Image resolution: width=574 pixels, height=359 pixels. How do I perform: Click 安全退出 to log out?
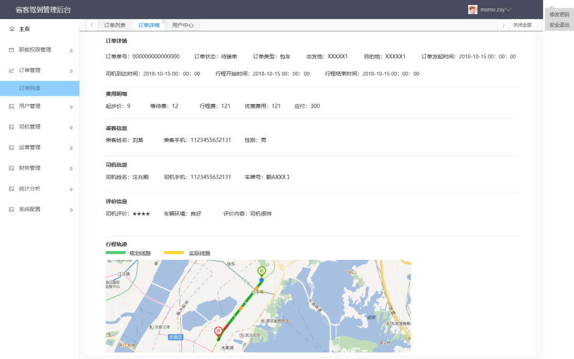tap(559, 25)
